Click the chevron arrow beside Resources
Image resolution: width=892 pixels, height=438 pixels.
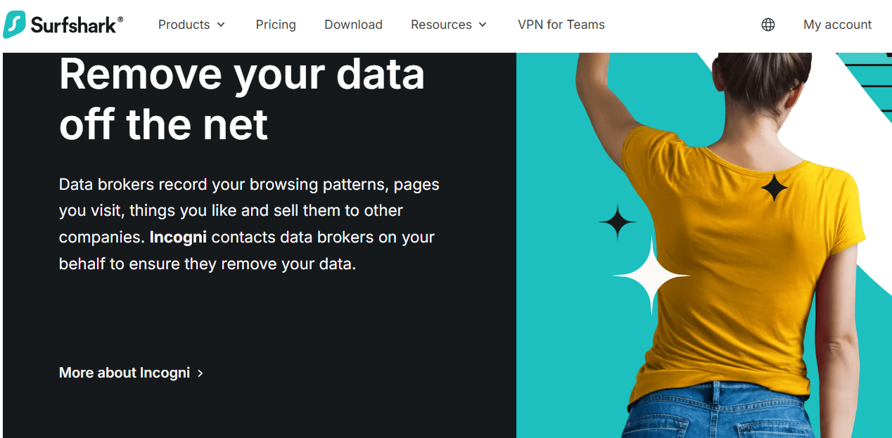(x=483, y=25)
